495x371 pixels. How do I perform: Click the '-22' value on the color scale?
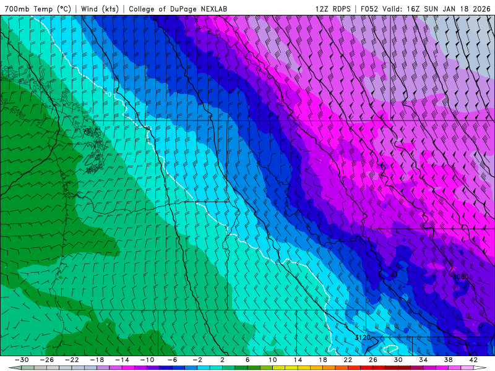(x=72, y=360)
